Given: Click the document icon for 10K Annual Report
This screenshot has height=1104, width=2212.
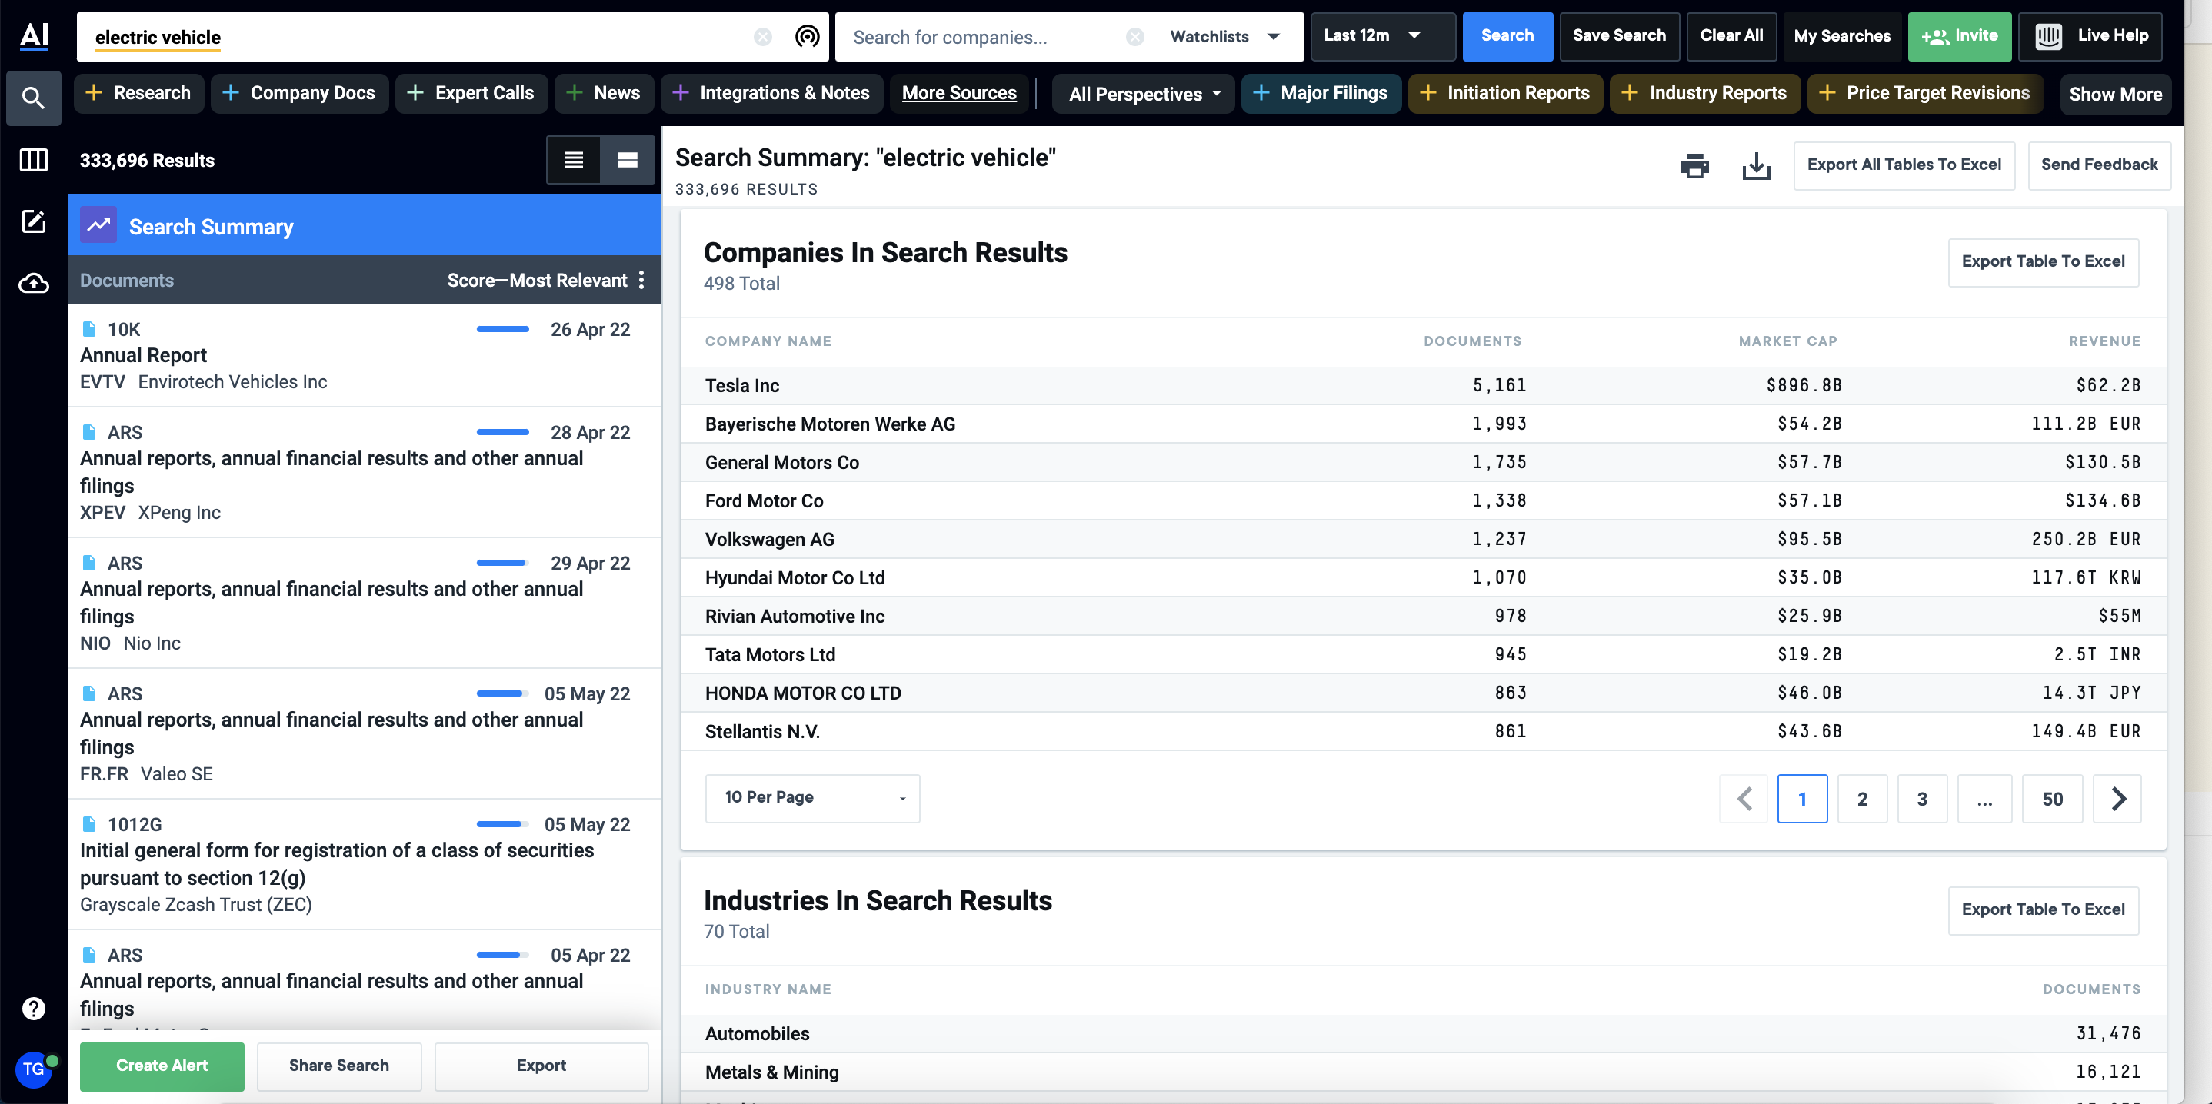Looking at the screenshot, I should (89, 329).
